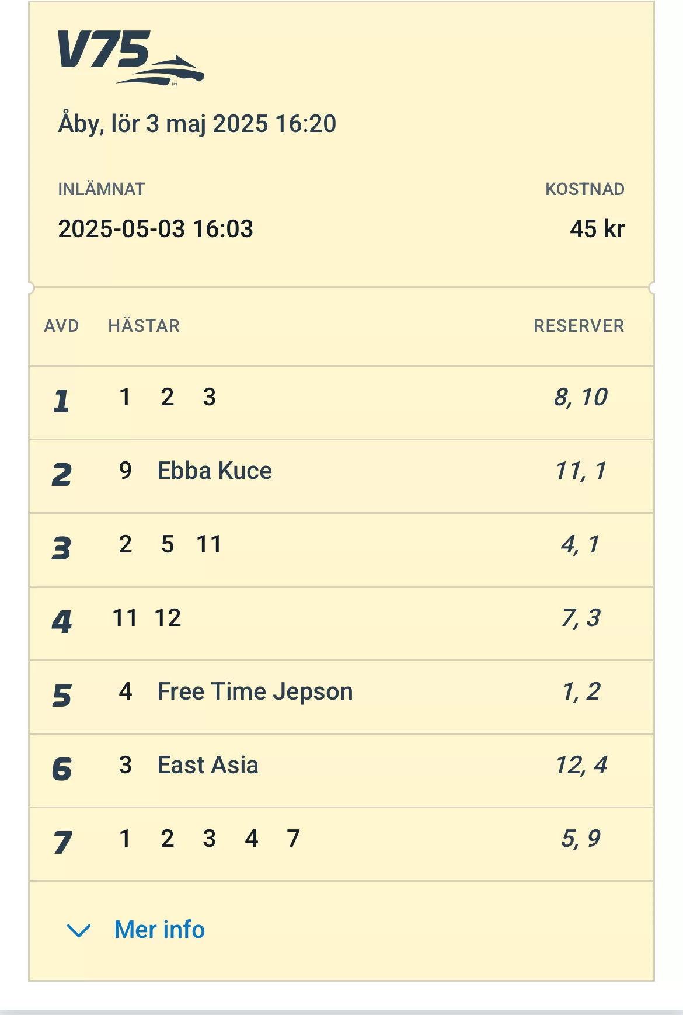This screenshot has height=1015, width=683.
Task: Select race number 7 row icon
Action: pyautogui.click(x=61, y=843)
